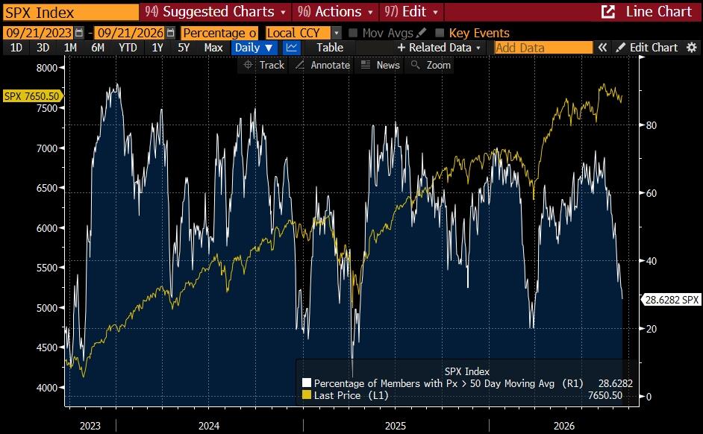Click the Add Data input field
This screenshot has width=703, height=434.
coord(543,48)
